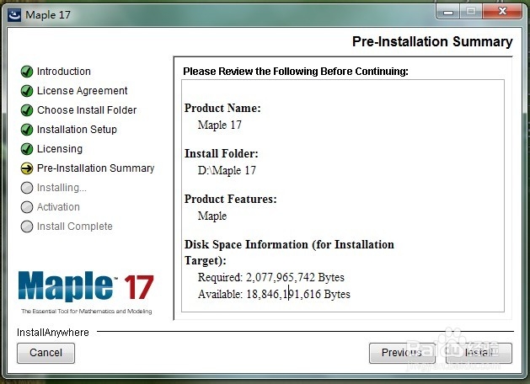530x384 pixels.
Task: Select the License Agreement step label
Action: point(82,91)
